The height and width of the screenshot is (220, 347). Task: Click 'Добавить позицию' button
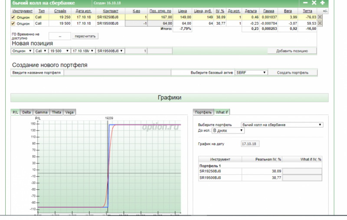pos(291,51)
